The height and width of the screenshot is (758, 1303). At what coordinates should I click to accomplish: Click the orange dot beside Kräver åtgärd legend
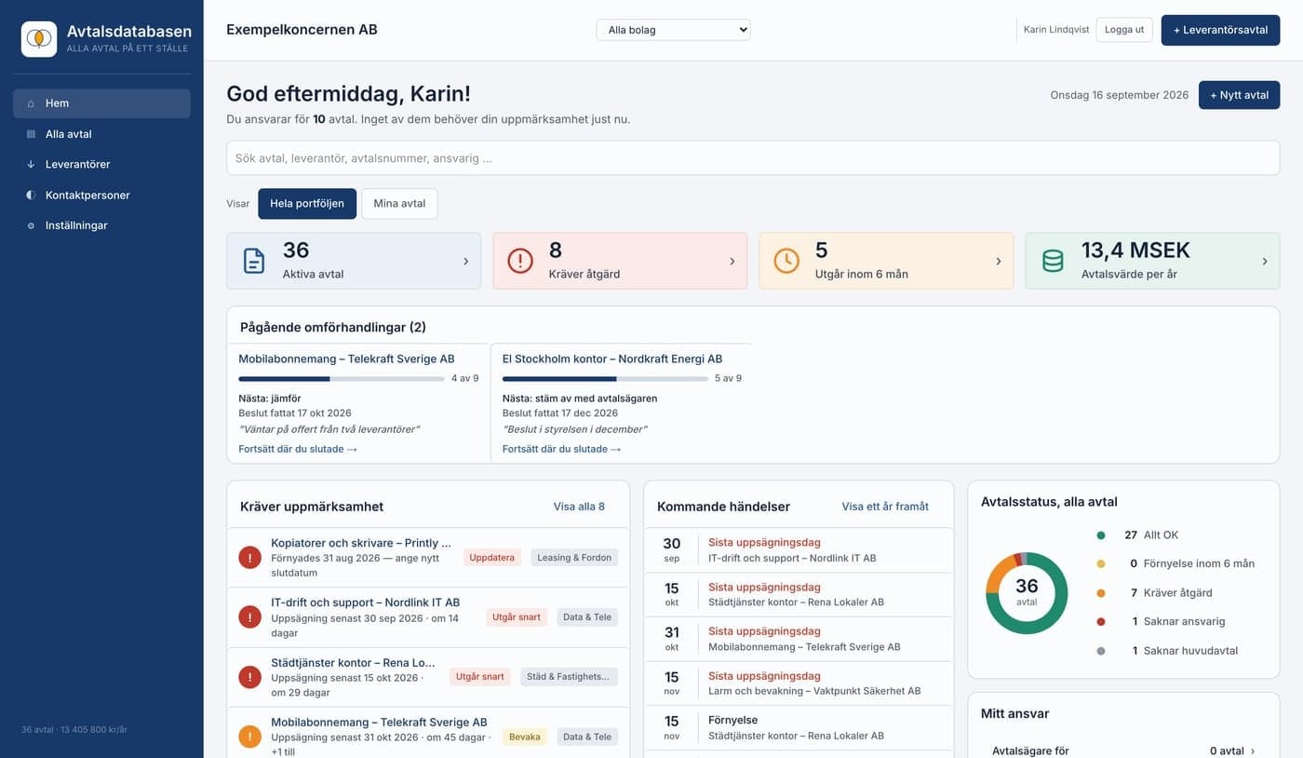click(x=1101, y=593)
